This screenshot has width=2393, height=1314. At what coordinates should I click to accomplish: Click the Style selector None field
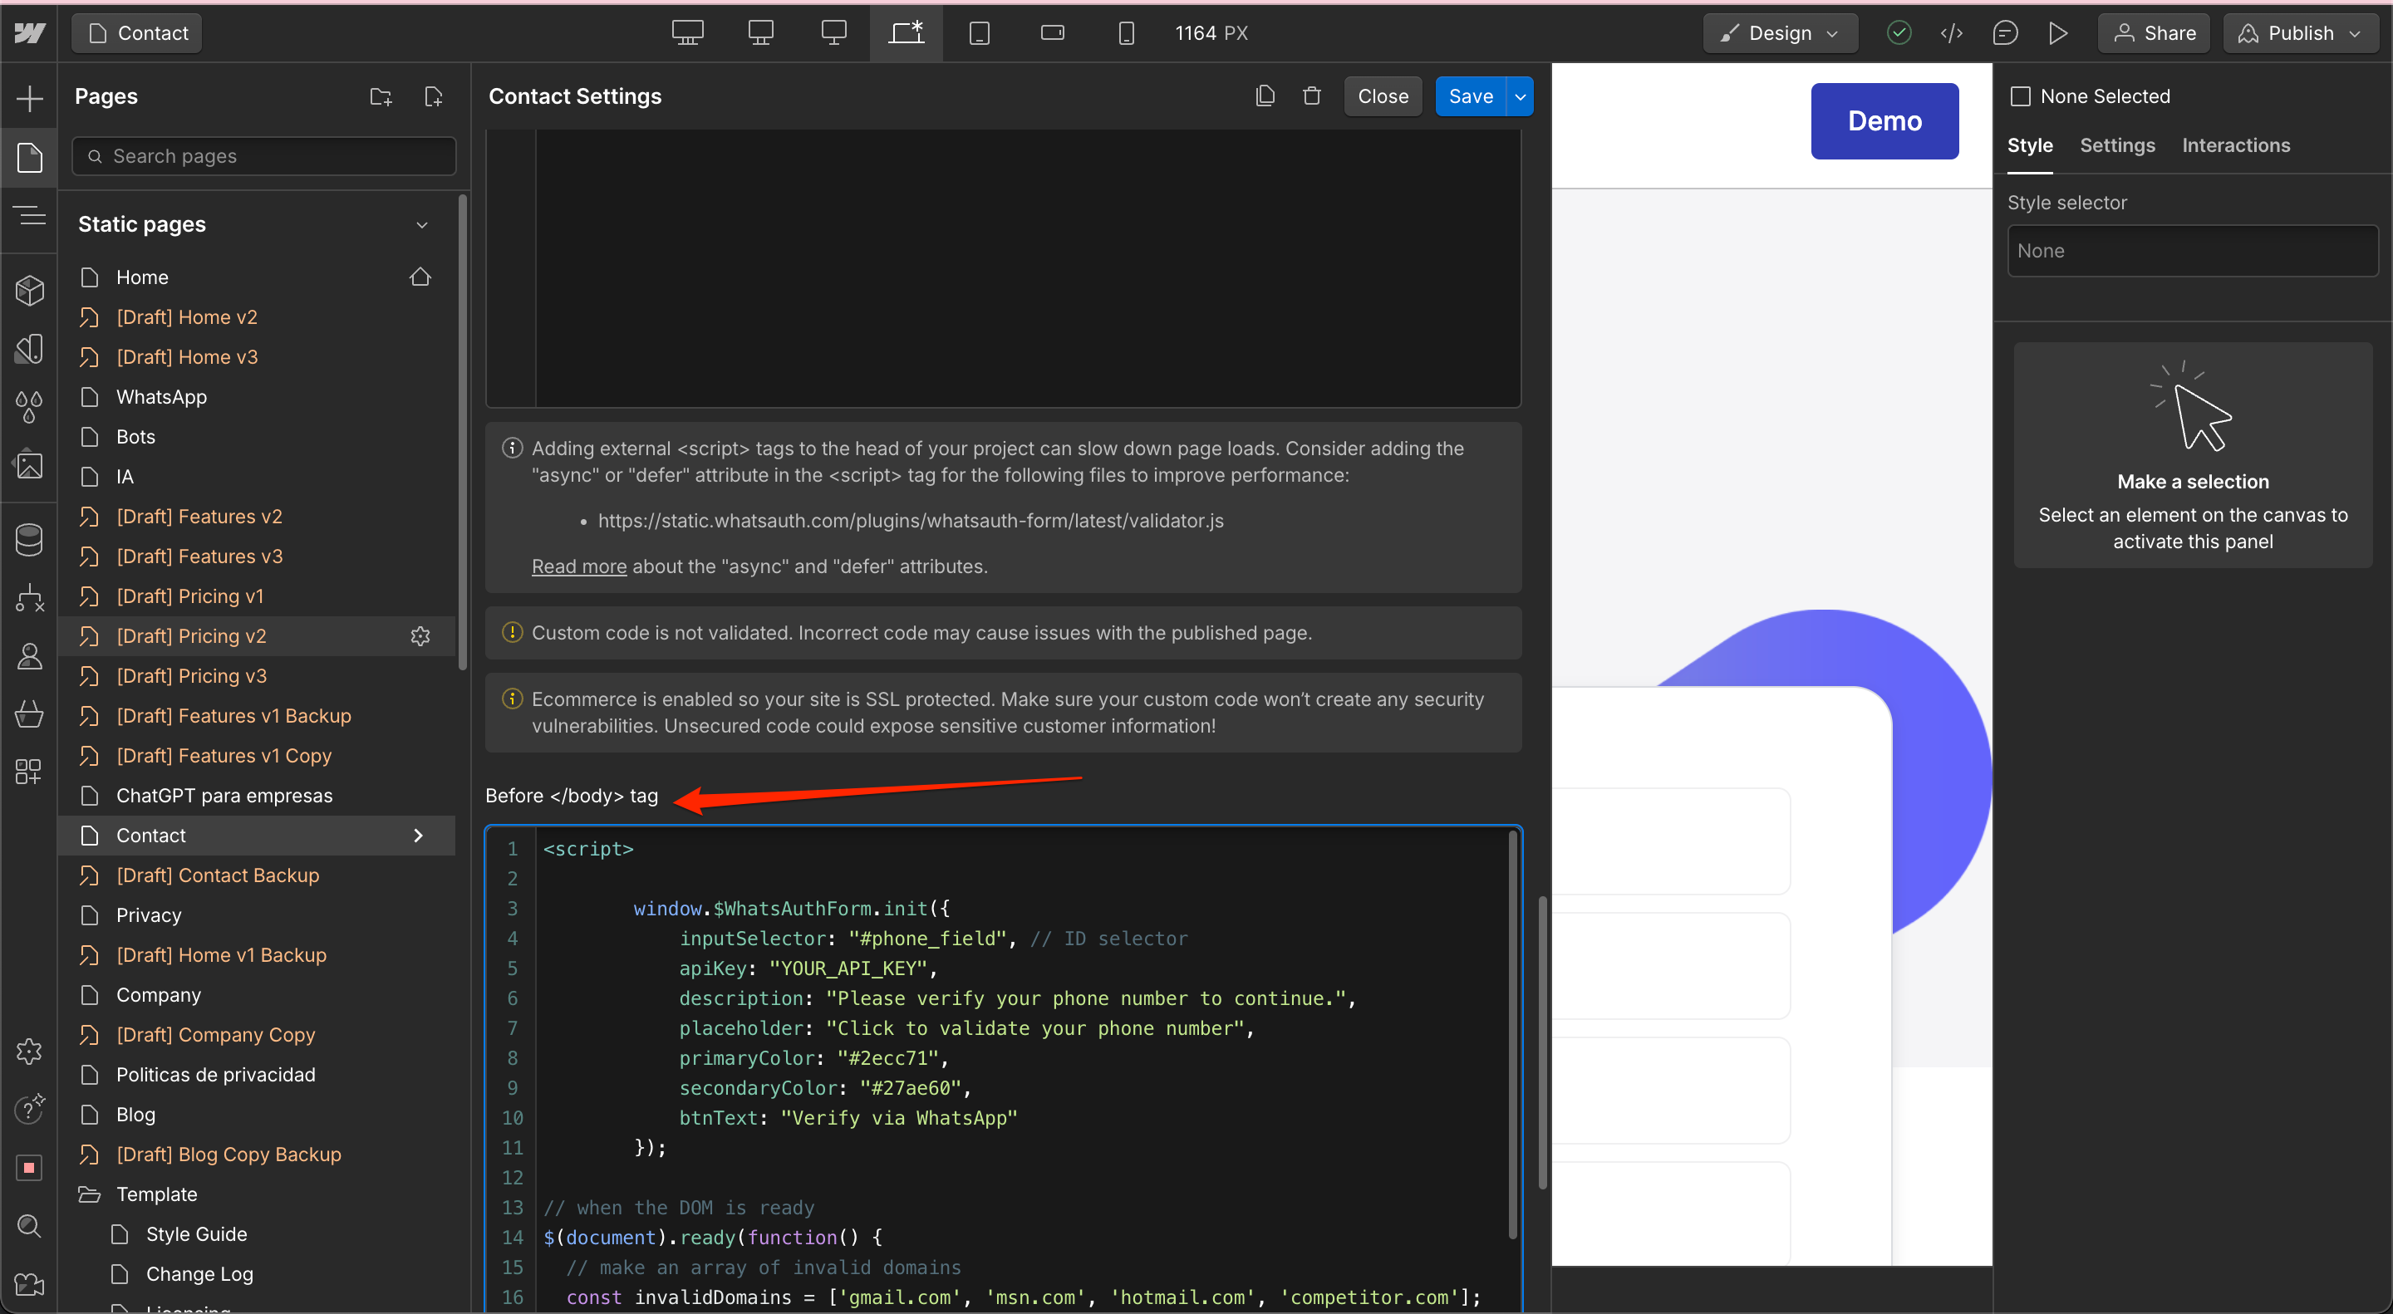click(2193, 251)
